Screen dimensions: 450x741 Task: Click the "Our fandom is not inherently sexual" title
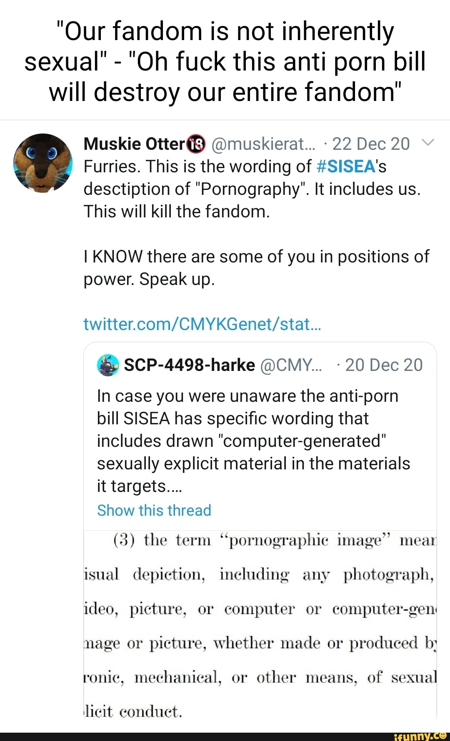[x=225, y=61]
